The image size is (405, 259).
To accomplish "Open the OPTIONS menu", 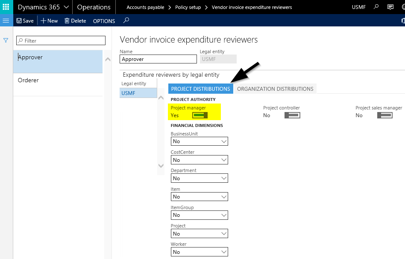I will click(104, 21).
